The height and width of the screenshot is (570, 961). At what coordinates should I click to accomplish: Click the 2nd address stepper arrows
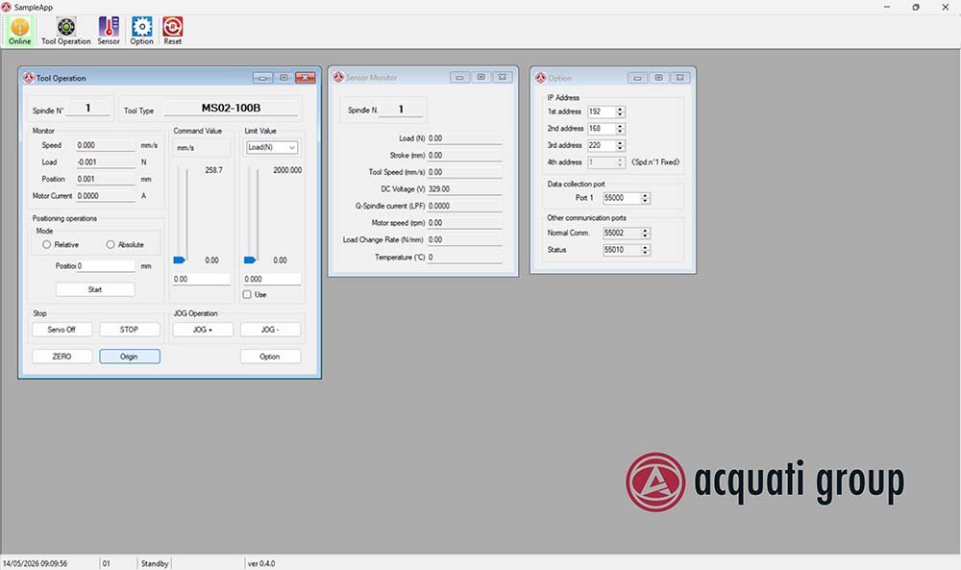tap(620, 129)
